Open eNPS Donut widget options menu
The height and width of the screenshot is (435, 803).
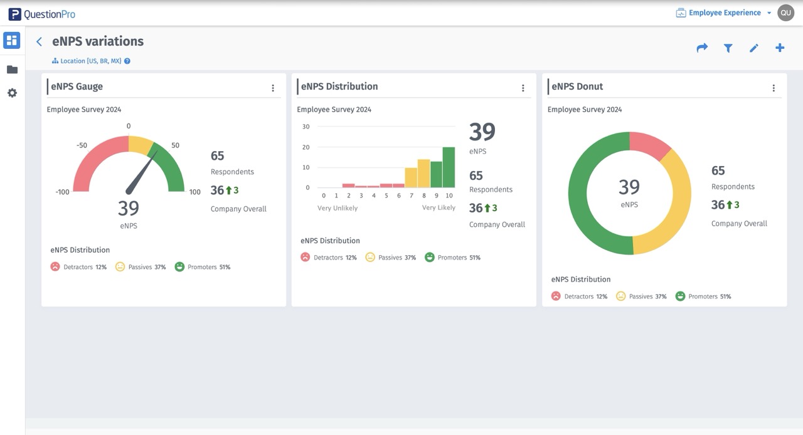click(x=774, y=88)
